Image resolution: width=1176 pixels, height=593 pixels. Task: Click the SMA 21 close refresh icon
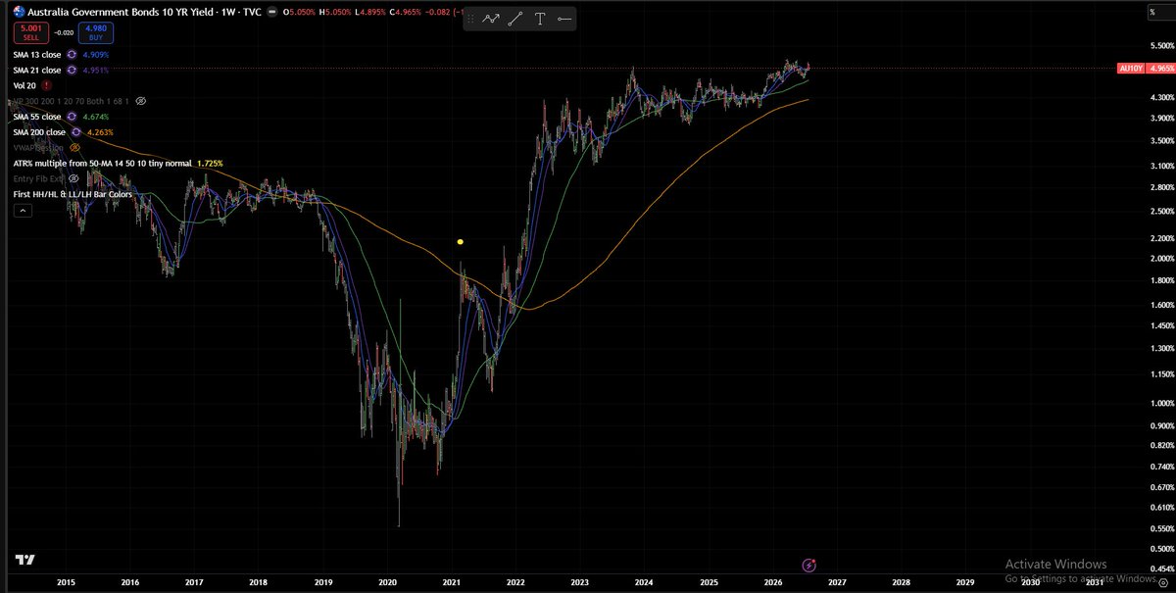tap(72, 71)
